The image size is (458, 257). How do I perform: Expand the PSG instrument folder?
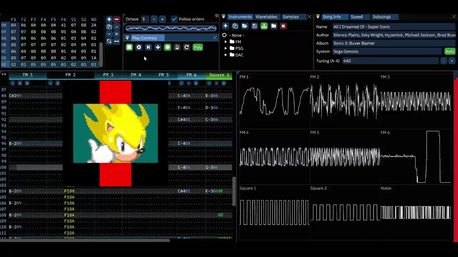226,48
